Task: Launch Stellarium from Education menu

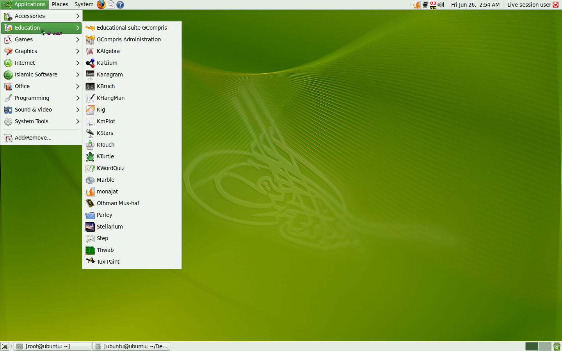Action: (x=110, y=227)
